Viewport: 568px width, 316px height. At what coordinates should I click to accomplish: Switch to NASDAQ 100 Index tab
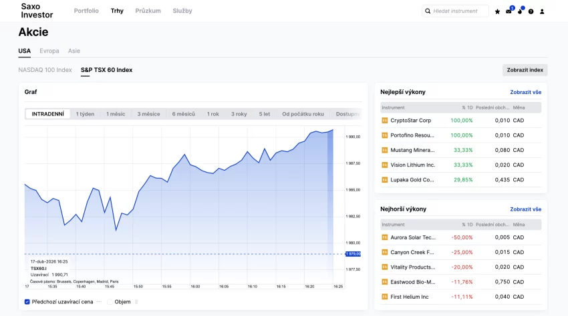[45, 70]
